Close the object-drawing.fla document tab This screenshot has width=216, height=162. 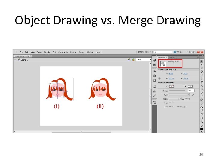point(31,56)
